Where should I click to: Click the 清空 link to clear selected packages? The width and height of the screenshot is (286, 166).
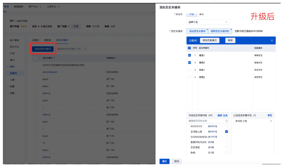coord(269,115)
